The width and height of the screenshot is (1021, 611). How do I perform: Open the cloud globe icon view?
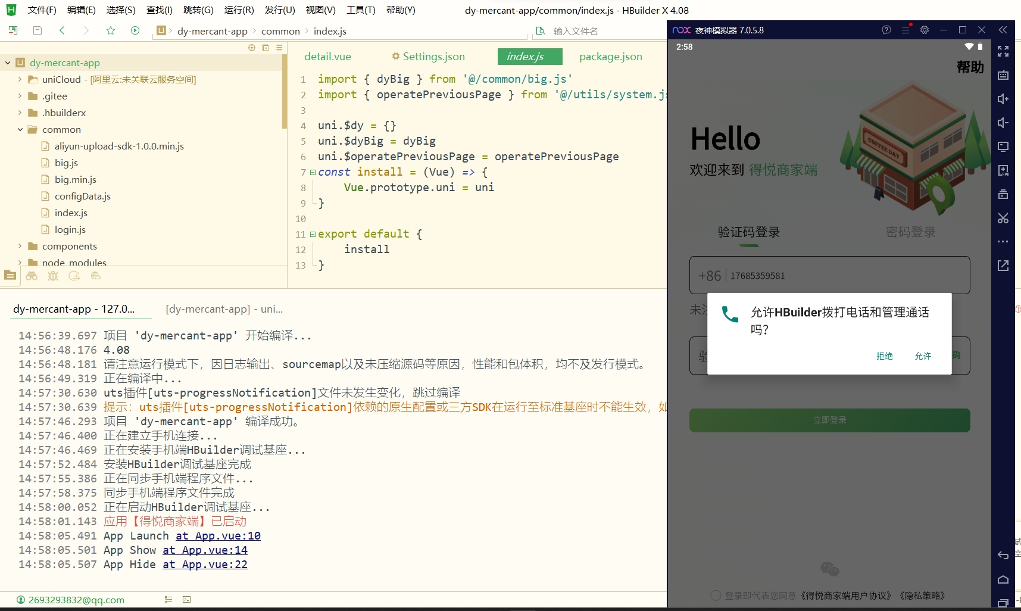click(96, 276)
